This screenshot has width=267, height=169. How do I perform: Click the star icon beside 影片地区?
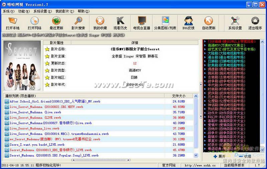[x=47, y=77]
